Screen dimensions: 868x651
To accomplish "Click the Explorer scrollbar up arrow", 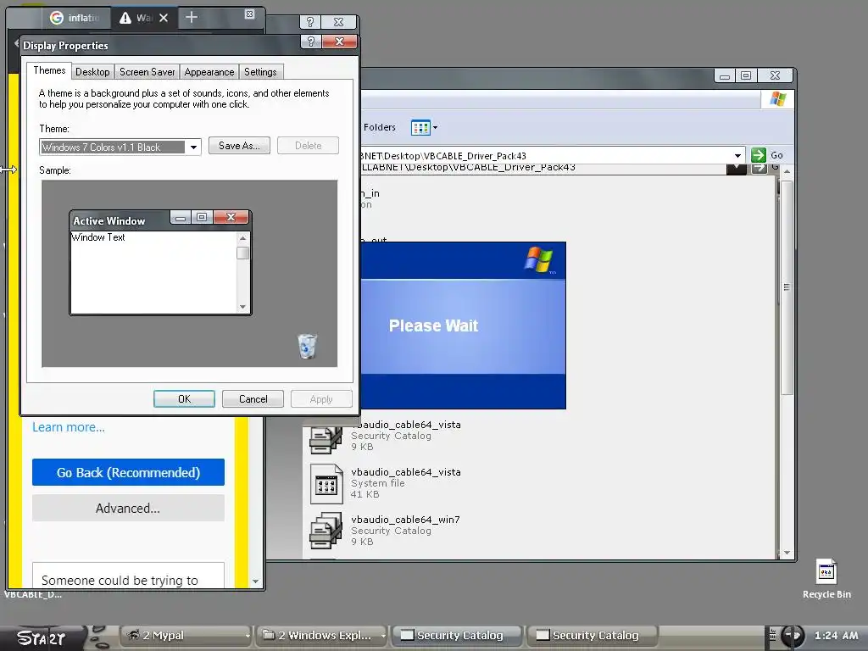I will pyautogui.click(x=787, y=172).
